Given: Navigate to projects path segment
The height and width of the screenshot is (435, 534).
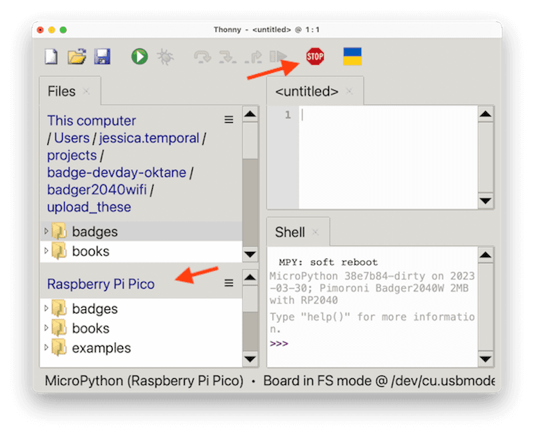Looking at the screenshot, I should tap(72, 156).
